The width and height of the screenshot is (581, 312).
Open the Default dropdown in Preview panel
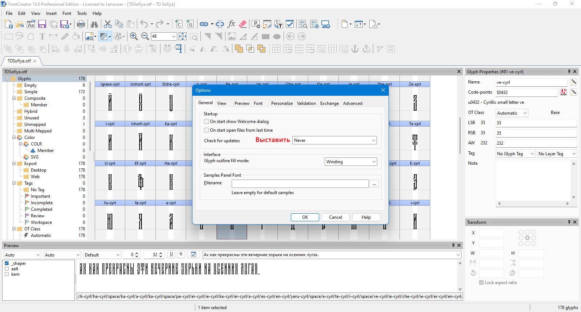[102, 255]
